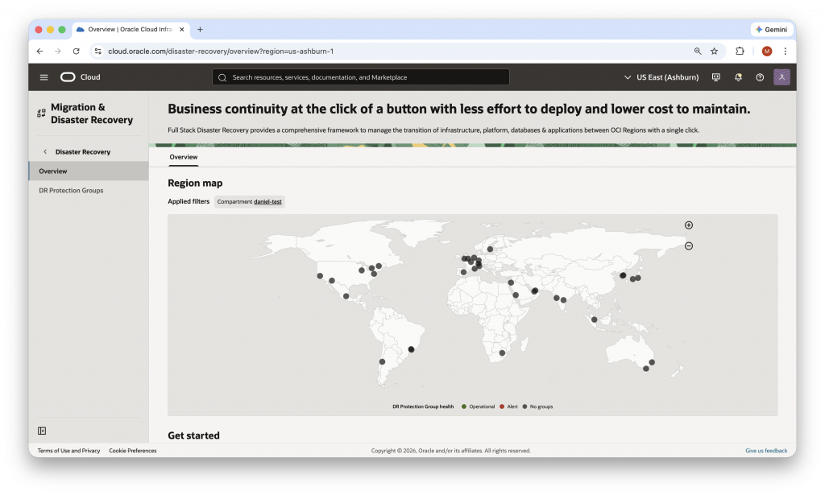Open site information icon in address bar
825x495 pixels.
tap(97, 51)
